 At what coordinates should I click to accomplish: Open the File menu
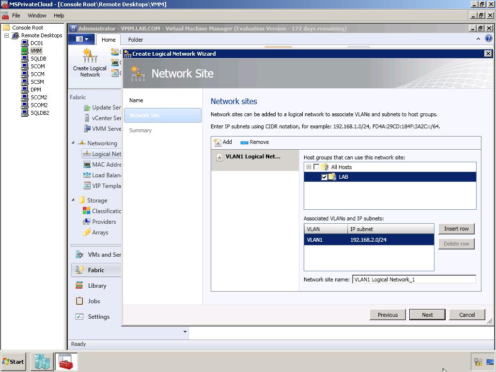tap(16, 15)
